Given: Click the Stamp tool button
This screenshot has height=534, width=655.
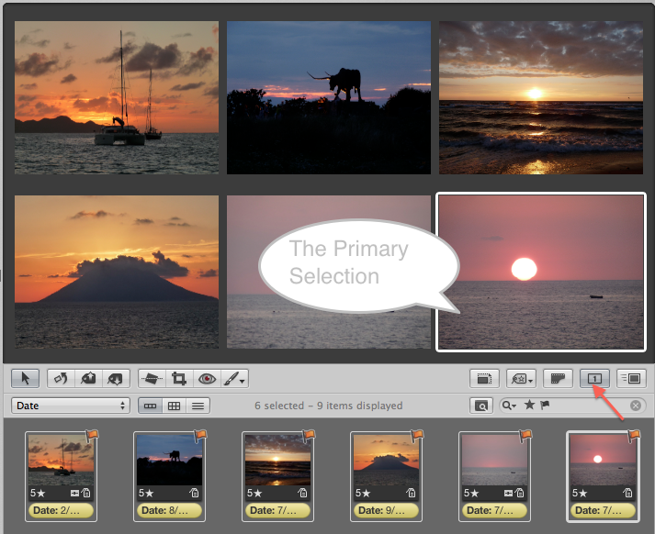Looking at the screenshot, I should pyautogui.click(x=115, y=377).
